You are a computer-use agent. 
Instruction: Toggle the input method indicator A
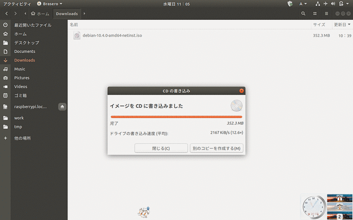pyautogui.click(x=302, y=4)
